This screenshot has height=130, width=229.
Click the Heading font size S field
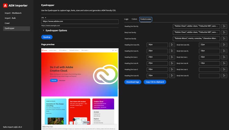coord(157,70)
